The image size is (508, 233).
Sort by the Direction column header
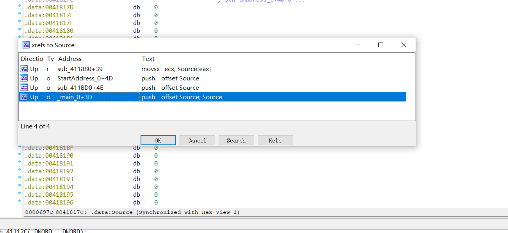click(x=32, y=59)
